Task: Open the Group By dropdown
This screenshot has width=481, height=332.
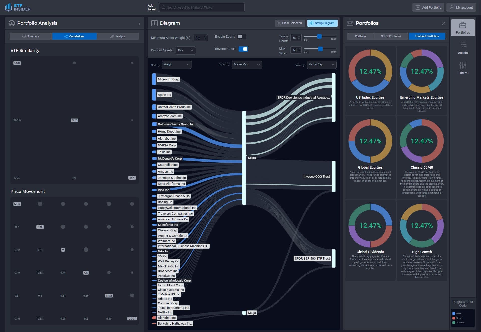Action: (247, 65)
